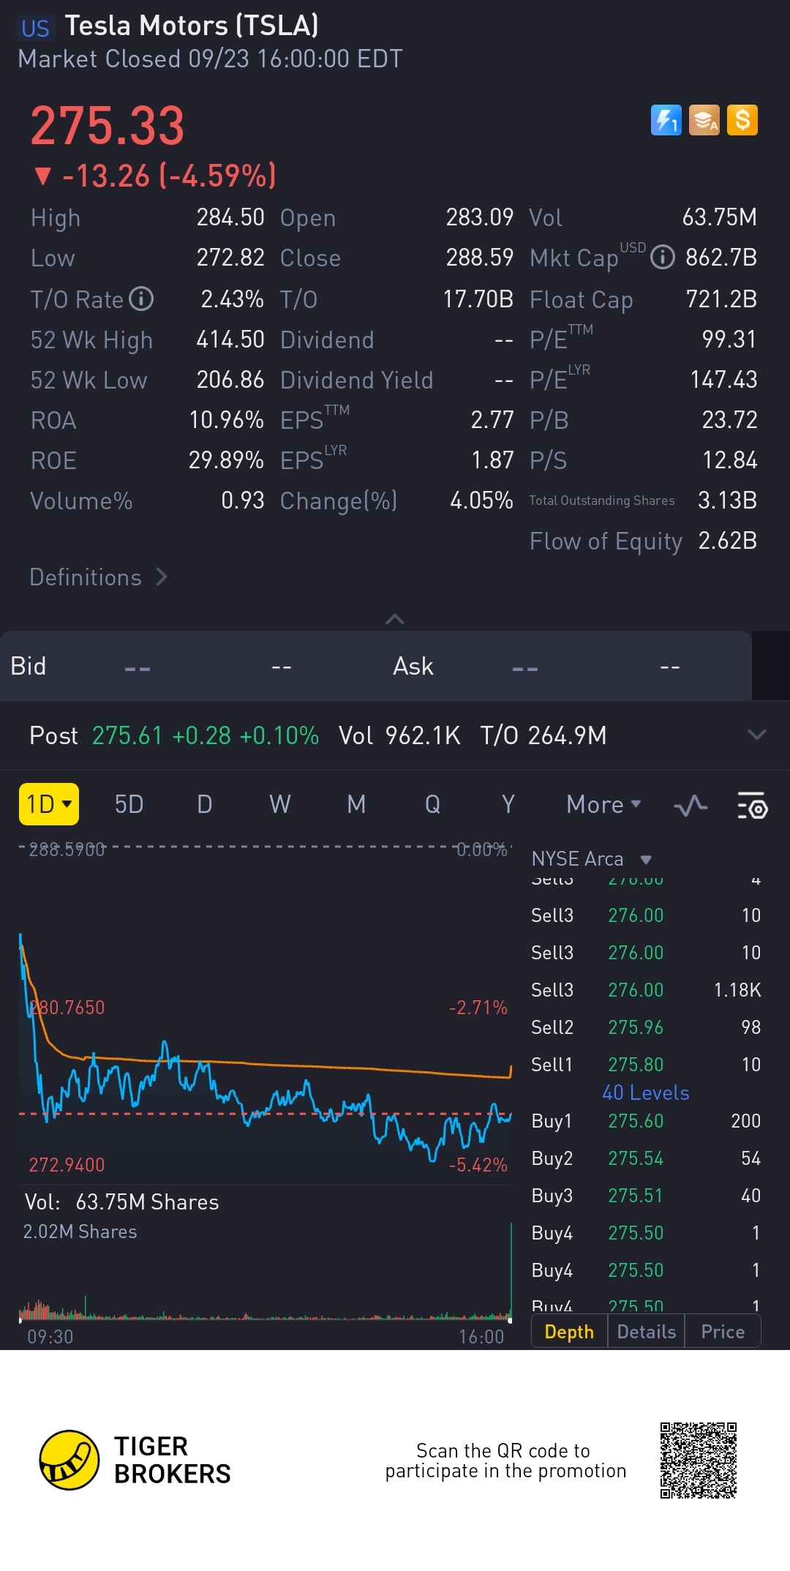Tap the yellow dollar sign icon
The height and width of the screenshot is (1571, 790).
pos(742,120)
